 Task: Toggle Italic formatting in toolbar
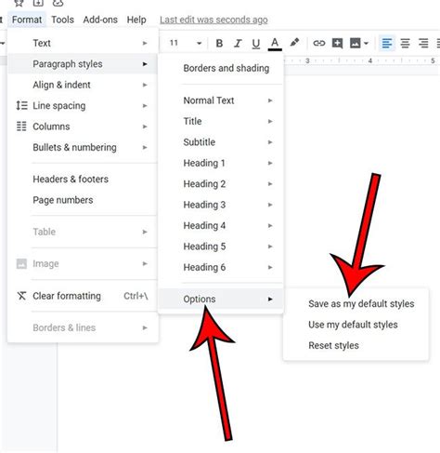coord(238,43)
